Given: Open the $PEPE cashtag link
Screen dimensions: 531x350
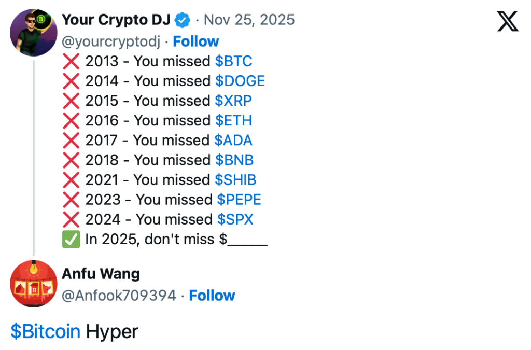Looking at the screenshot, I should click(239, 200).
